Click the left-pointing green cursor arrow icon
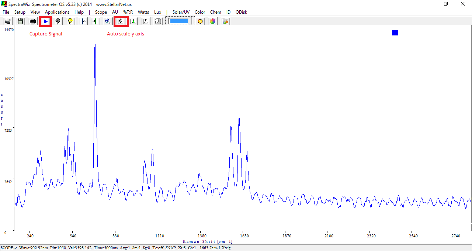The width and height of the screenshot is (472, 251). pos(84,21)
